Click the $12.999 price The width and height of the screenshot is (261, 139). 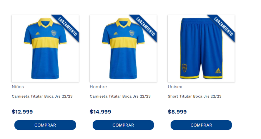[22, 112]
